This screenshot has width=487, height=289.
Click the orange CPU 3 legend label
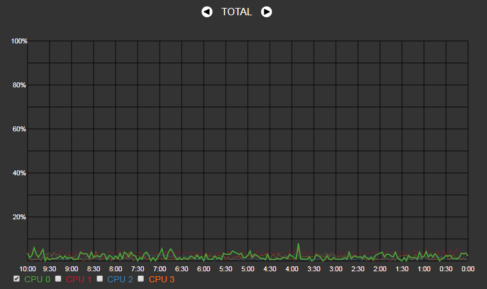point(162,279)
